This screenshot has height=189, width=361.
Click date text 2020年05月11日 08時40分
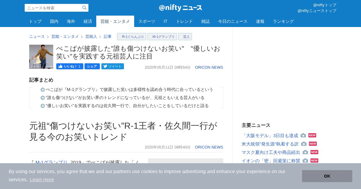click(168, 147)
